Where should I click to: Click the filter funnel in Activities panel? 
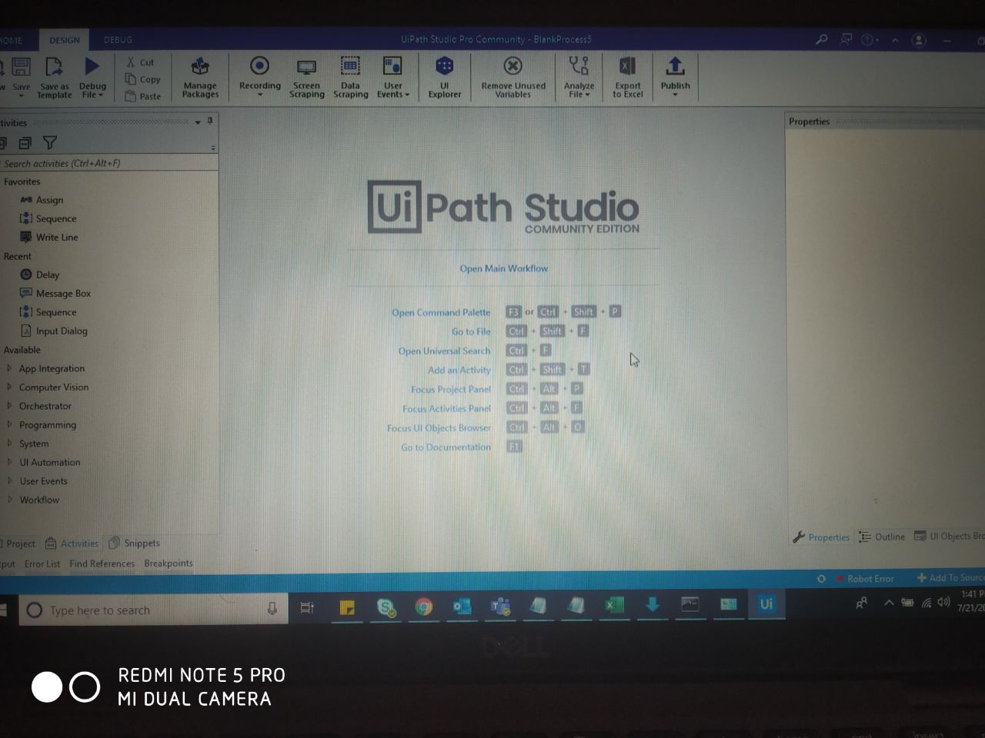(x=50, y=142)
